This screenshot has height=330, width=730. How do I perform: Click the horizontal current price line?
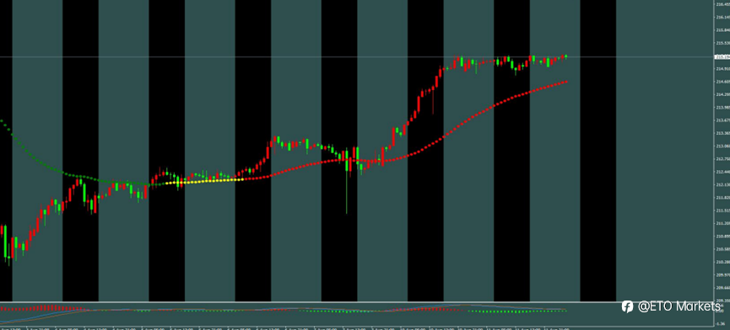357,57
